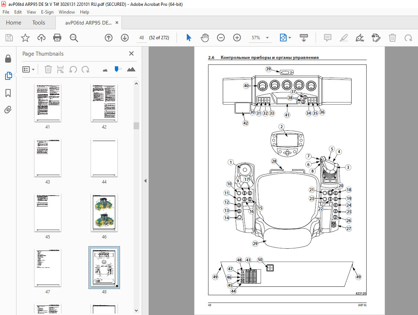Screen dimensions: 418x315
Task: Add document to starred favorites
Action: 25,38
